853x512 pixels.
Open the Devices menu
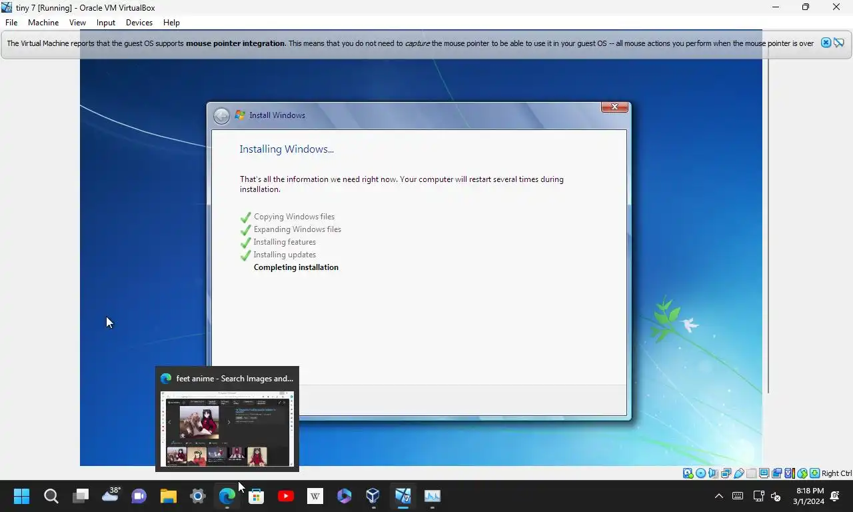tap(139, 22)
